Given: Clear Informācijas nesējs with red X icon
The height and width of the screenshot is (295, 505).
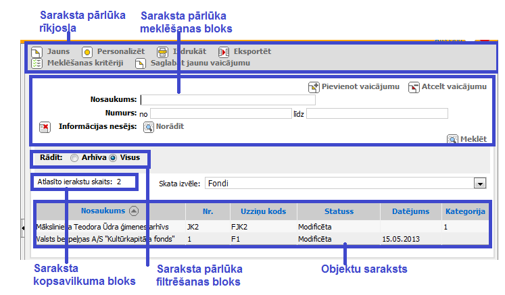Looking at the screenshot, I should [45, 127].
